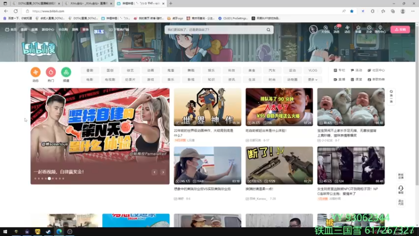Image resolution: width=419 pixels, height=236 pixels.
Task: Select the 纪录片 category chip
Action: [x=130, y=80]
